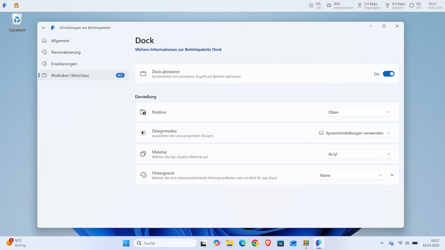The height and width of the screenshot is (250, 445).
Task: Open Microsoft Store from the taskbar
Action: click(x=280, y=243)
